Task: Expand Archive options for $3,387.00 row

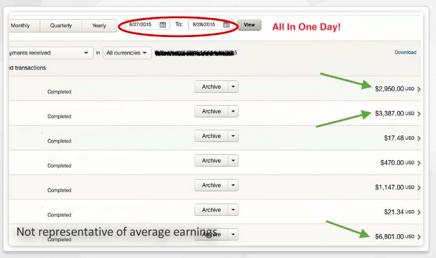Action: pyautogui.click(x=233, y=111)
